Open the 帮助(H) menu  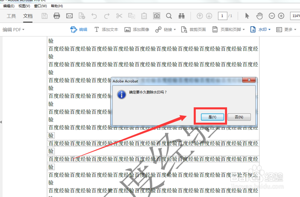[57, 6]
